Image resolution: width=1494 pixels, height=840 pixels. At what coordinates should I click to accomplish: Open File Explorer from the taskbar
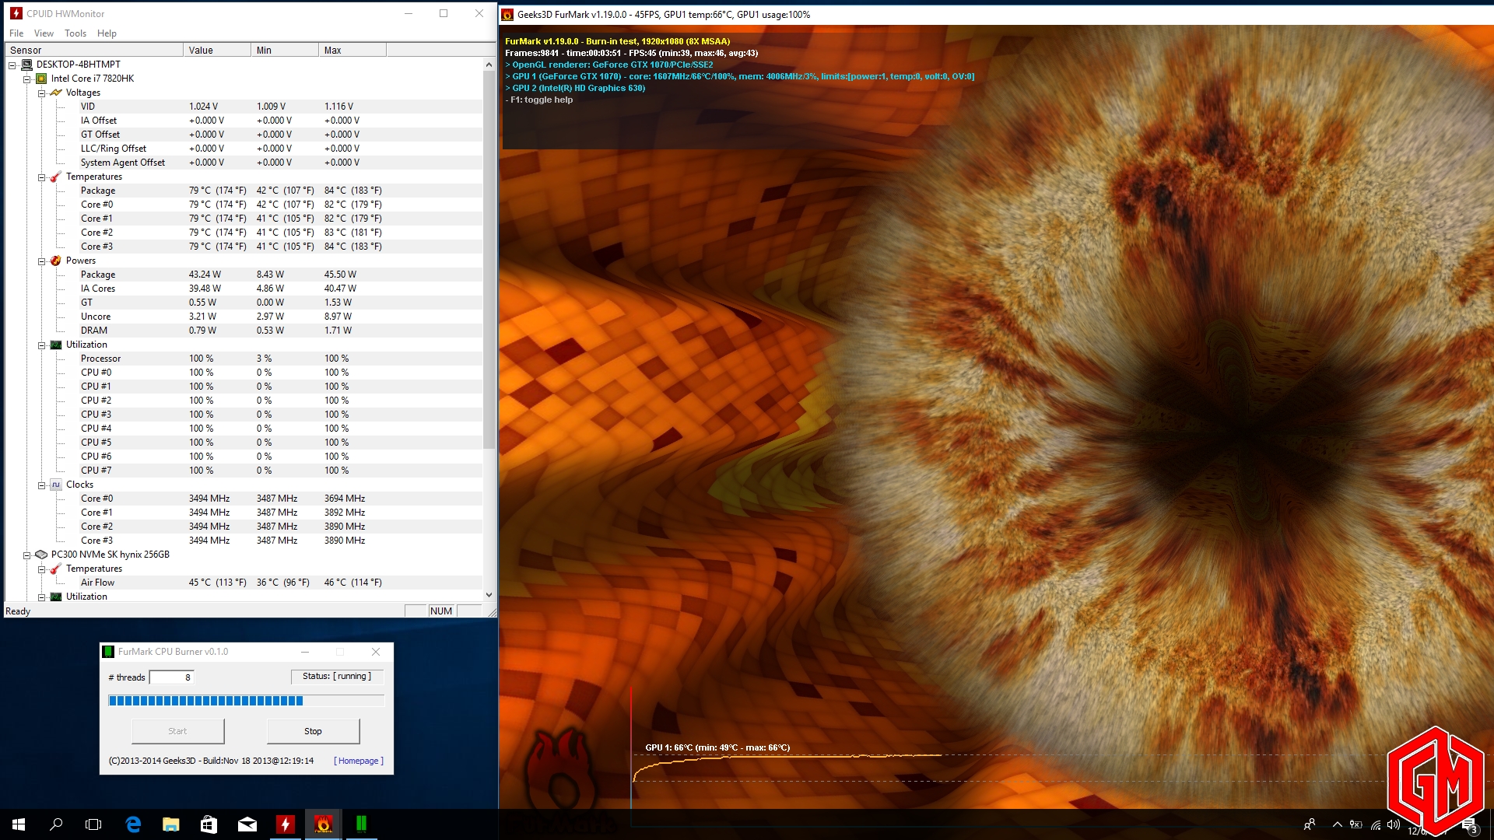(170, 824)
